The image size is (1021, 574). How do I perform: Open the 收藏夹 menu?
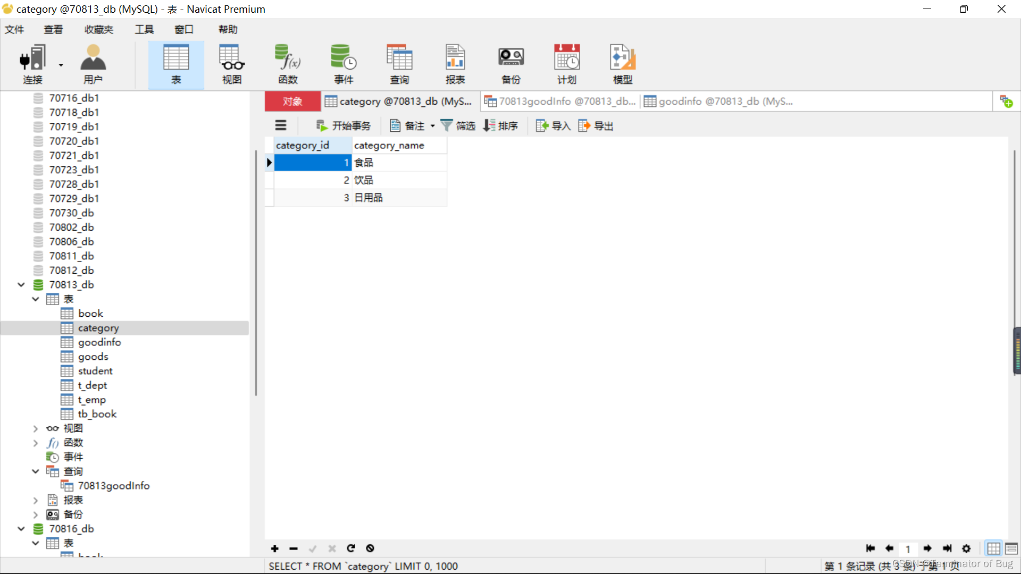pyautogui.click(x=99, y=29)
